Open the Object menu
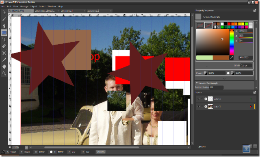 click(34, 6)
